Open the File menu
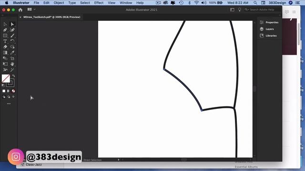Image resolution: width=305 pixels, height=171 pixels. [36, 3]
